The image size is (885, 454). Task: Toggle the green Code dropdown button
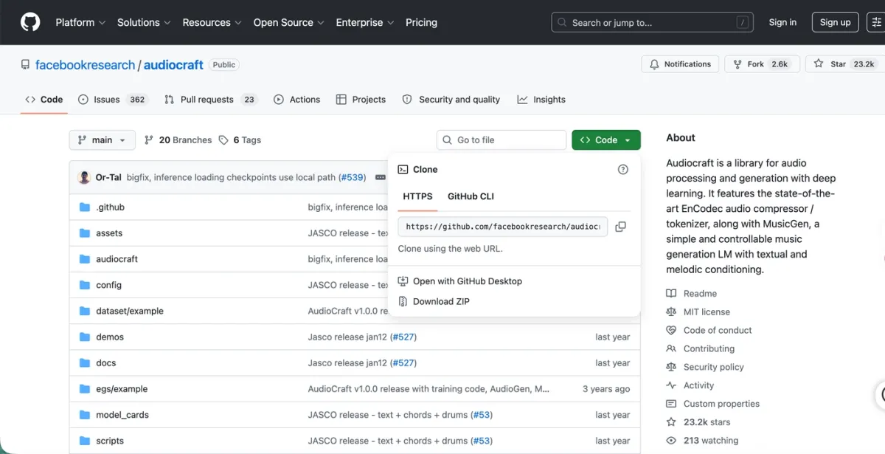[606, 140]
